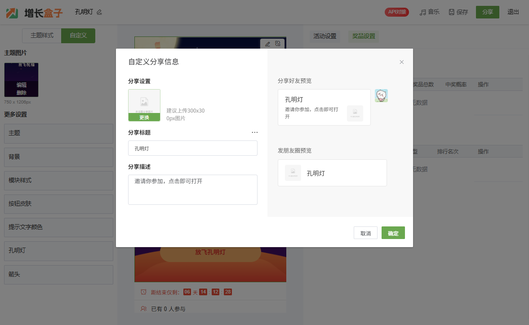This screenshot has width=529, height=325.
Task: Click the expand icon on preview canvas
Action: tap(278, 44)
